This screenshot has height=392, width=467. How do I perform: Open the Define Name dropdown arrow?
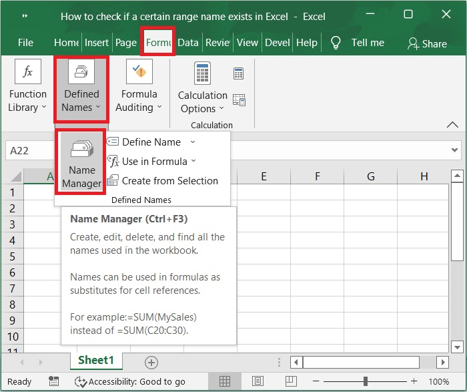point(193,142)
